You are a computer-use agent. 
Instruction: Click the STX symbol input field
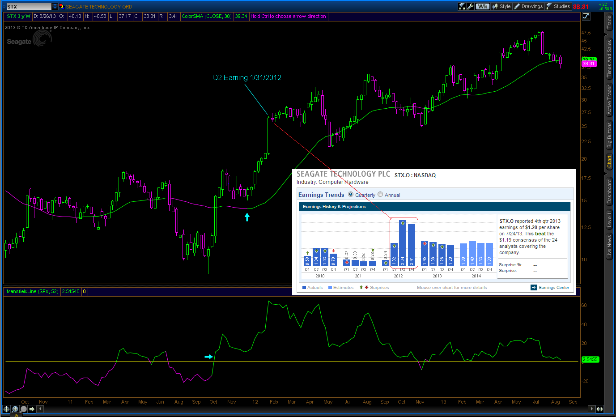point(29,7)
